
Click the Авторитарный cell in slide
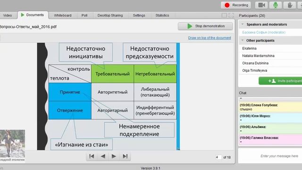click(x=112, y=110)
